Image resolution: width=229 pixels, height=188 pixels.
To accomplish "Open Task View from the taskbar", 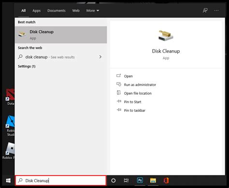I will click(x=126, y=180).
